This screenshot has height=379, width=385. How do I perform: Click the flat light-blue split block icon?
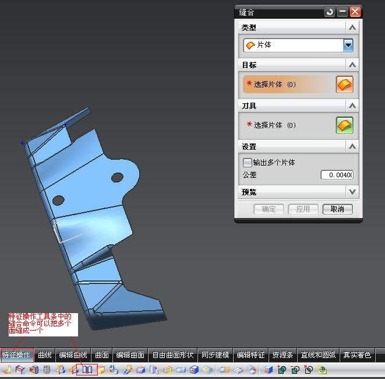(181, 370)
